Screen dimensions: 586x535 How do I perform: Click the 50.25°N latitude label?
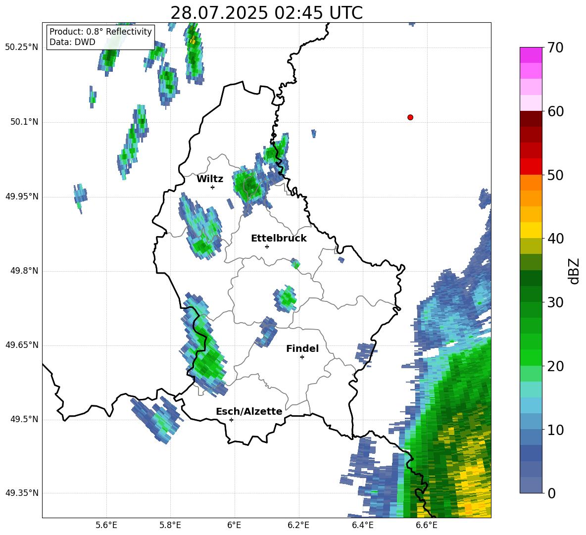[22, 48]
